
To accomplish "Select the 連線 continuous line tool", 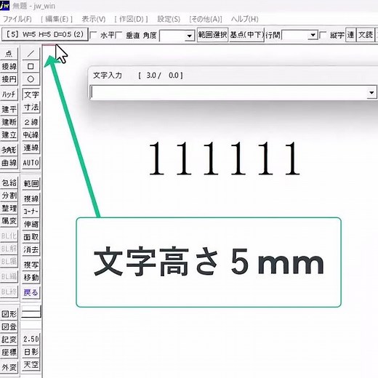I will [31, 148].
